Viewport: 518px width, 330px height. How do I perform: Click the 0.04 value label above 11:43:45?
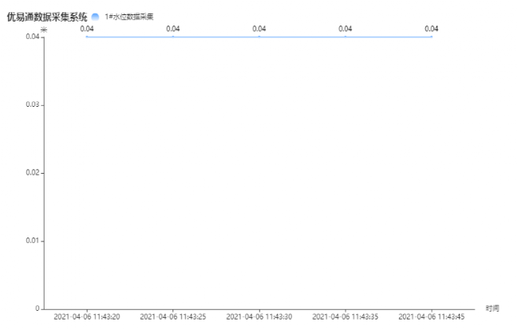(x=432, y=29)
